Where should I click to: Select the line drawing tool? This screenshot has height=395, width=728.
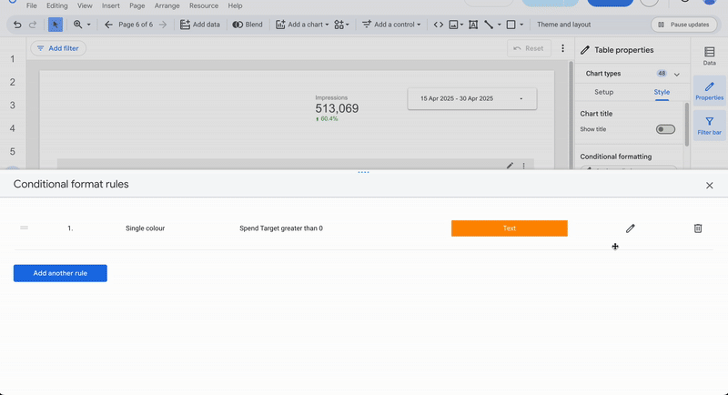[489, 25]
